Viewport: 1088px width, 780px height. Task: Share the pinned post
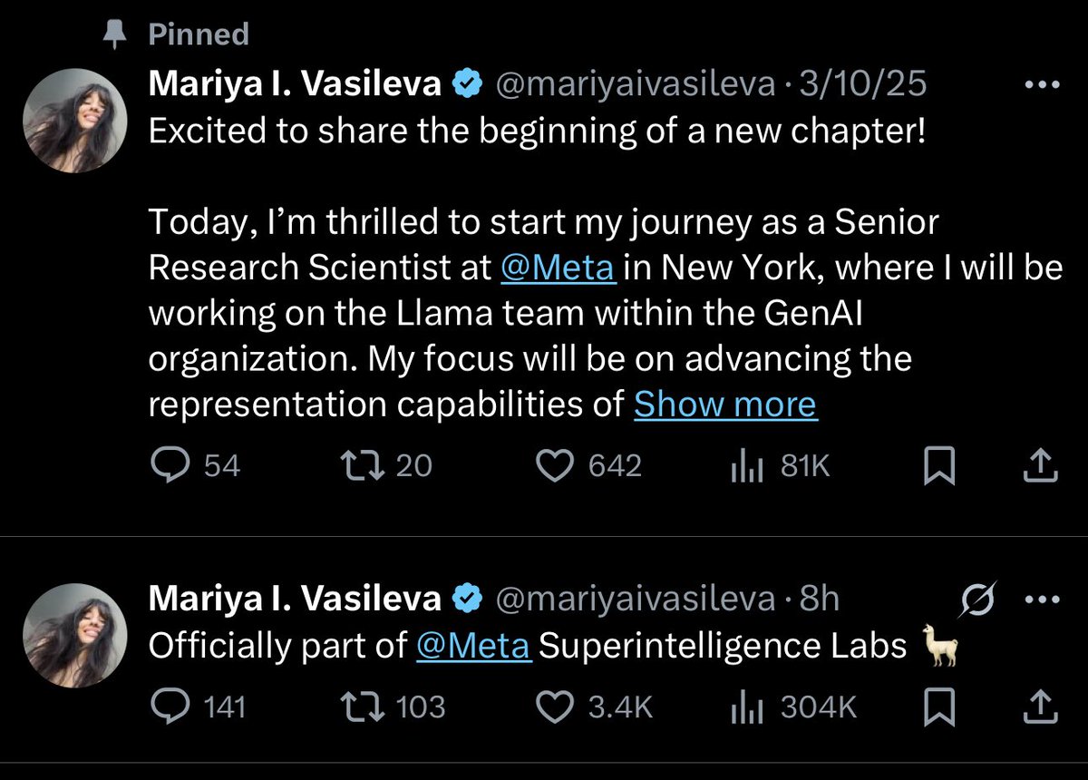(x=1040, y=466)
